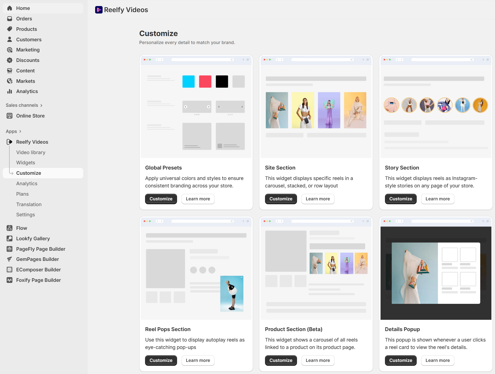Click the PageFly Page Builder icon
The image size is (495, 374).
[x=10, y=249]
